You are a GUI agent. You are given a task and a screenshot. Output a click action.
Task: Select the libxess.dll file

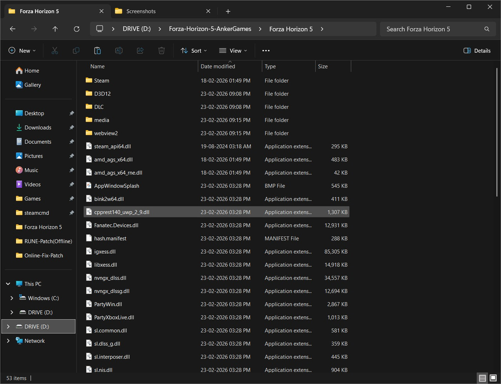coord(216,265)
